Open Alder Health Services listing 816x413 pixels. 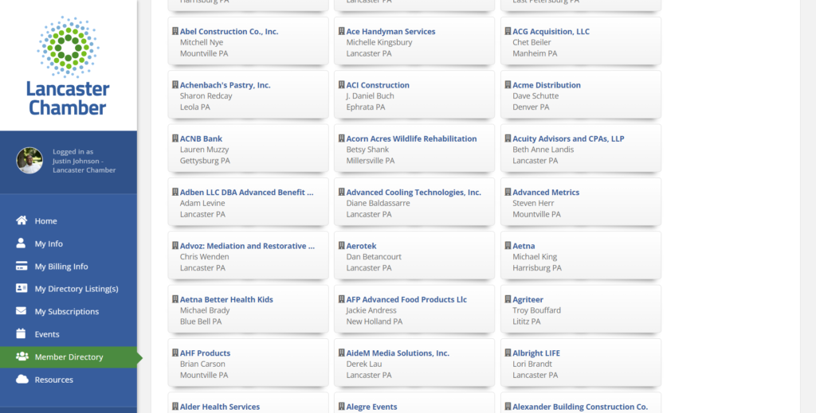[220, 407]
